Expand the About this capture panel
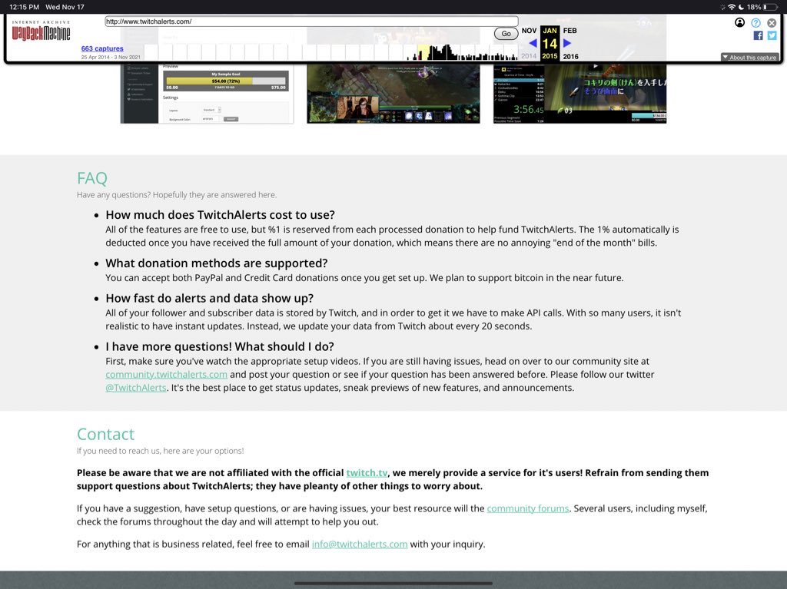Viewport: 787px width, 589px height. pyautogui.click(x=750, y=57)
